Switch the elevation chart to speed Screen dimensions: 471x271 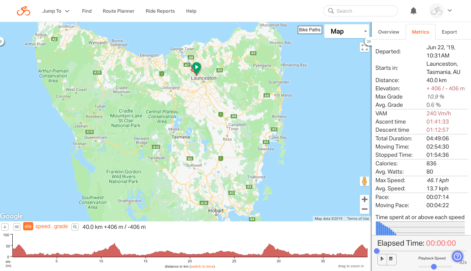(x=43, y=227)
